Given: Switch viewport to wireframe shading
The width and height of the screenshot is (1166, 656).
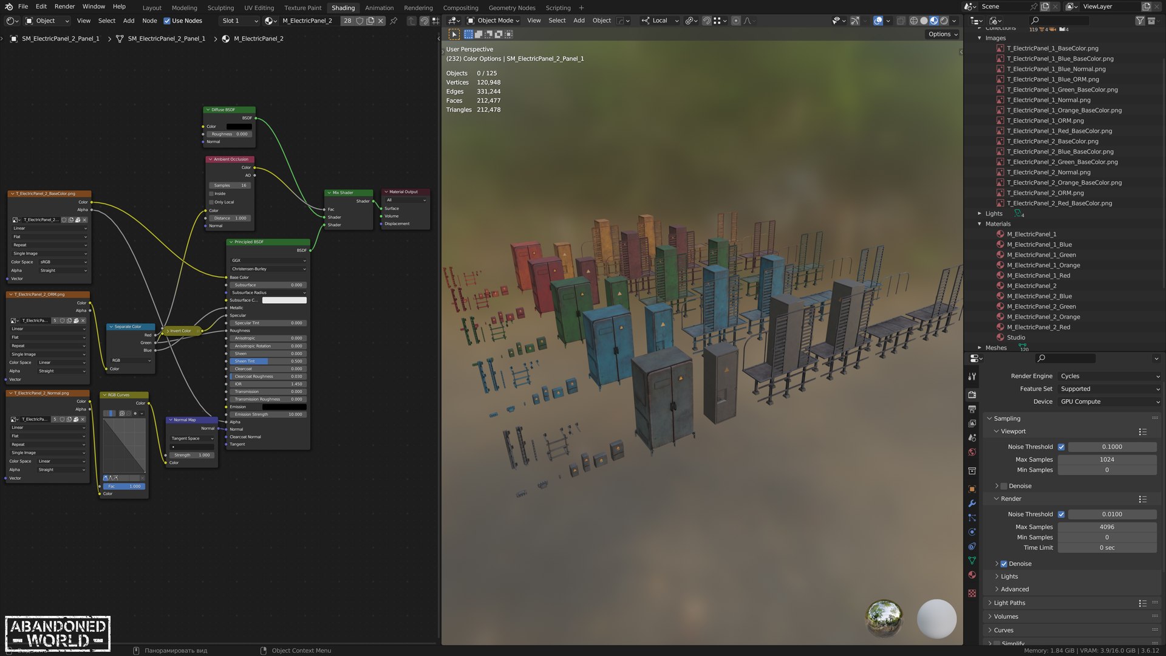Looking at the screenshot, I should pyautogui.click(x=913, y=21).
